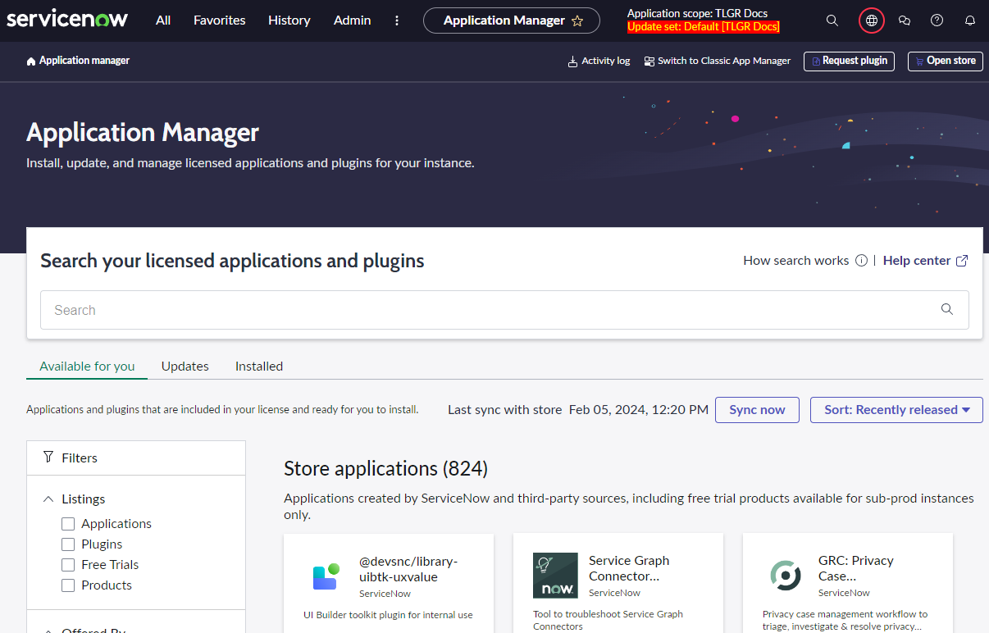The width and height of the screenshot is (989, 633).
Task: Switch to the Installed tab
Action: click(259, 366)
